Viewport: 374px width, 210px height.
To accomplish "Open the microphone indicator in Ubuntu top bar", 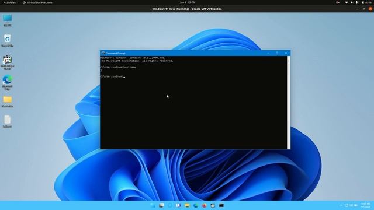I will click(x=357, y=2).
